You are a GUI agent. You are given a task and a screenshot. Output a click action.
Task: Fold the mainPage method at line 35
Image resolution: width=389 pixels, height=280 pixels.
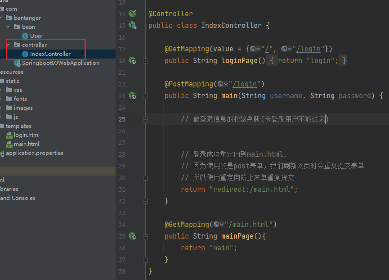tap(146, 237)
